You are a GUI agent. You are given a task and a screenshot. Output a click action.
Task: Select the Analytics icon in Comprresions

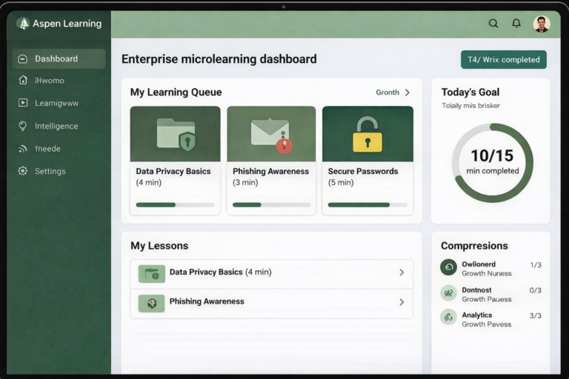(448, 317)
